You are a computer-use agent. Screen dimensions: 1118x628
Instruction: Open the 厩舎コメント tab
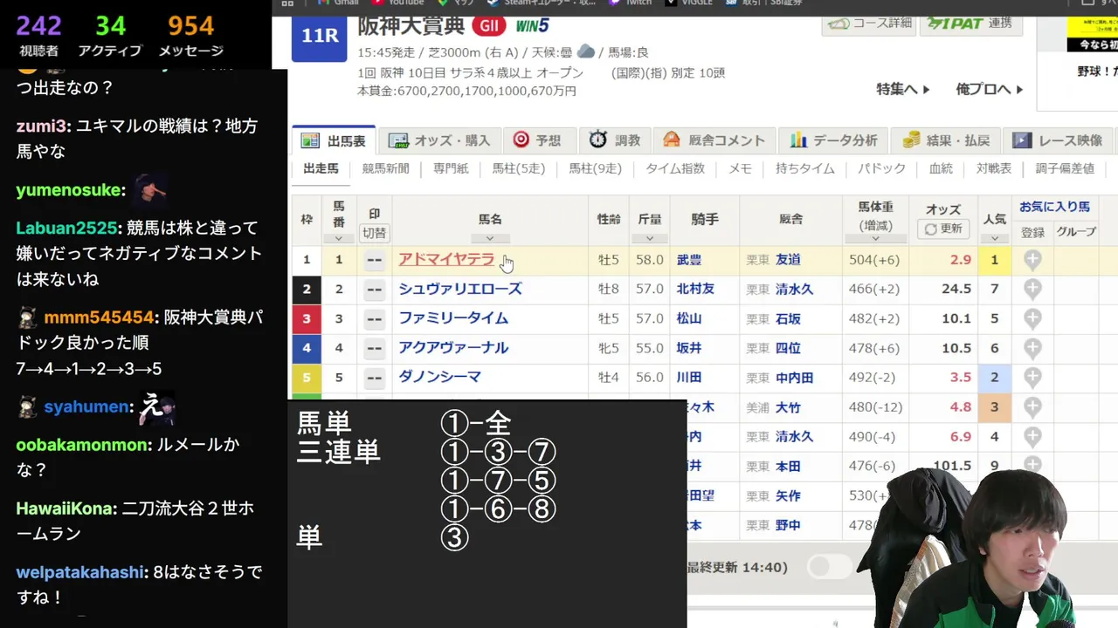[x=714, y=140]
